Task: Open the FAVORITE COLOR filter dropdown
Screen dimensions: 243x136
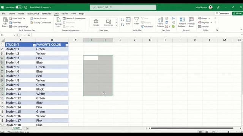Action: coord(67,45)
